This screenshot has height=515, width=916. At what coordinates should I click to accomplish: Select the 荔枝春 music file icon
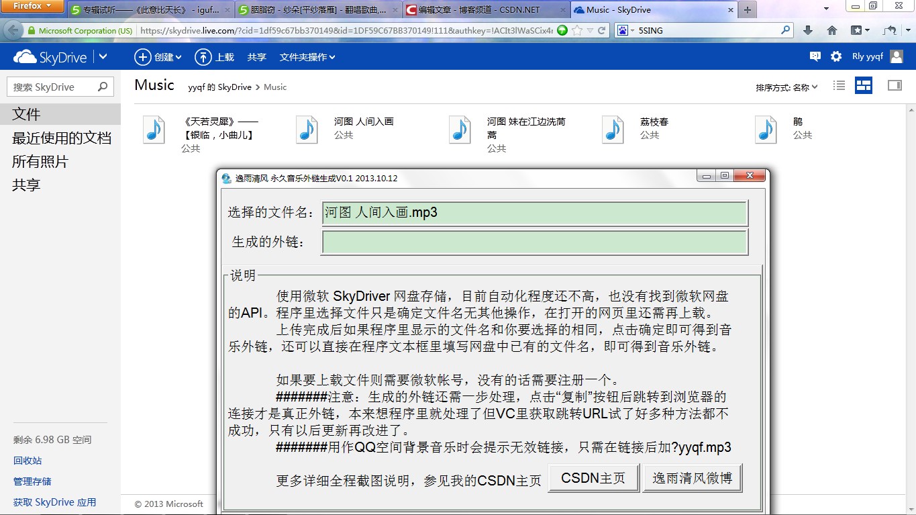pyautogui.click(x=613, y=130)
